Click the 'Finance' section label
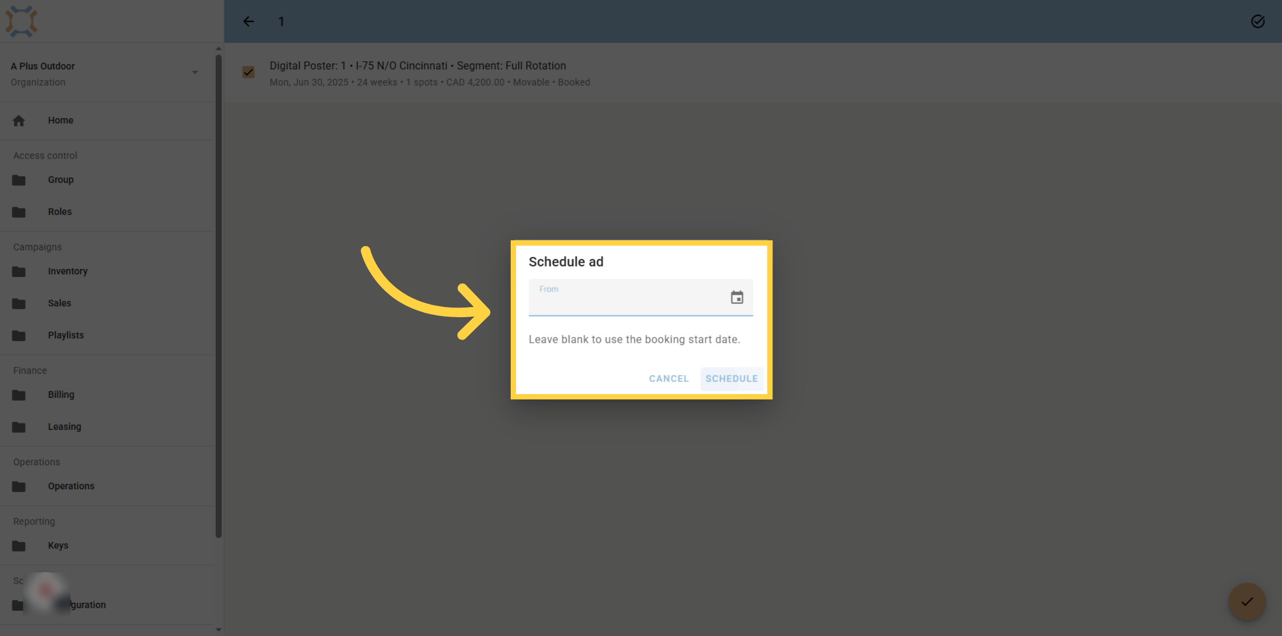The width and height of the screenshot is (1282, 636). coord(30,370)
